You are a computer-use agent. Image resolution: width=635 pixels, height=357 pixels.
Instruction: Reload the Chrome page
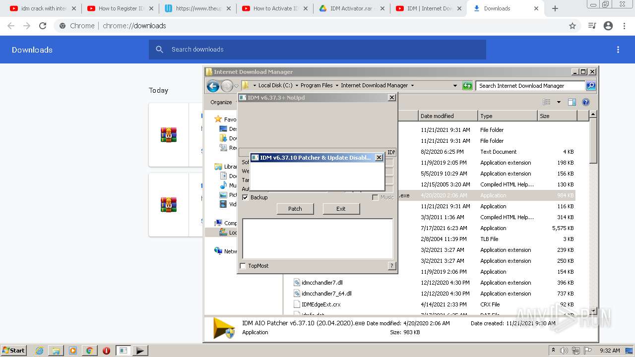pyautogui.click(x=43, y=26)
